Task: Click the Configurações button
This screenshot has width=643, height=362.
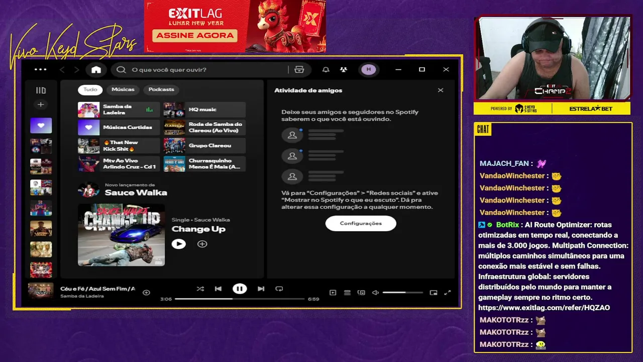Action: point(361,223)
